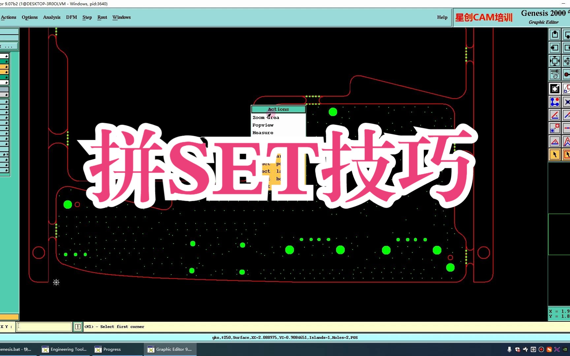Viewport: 570px width, 356px height.
Task: Click the move blue-to-red pad icon
Action: [555, 128]
